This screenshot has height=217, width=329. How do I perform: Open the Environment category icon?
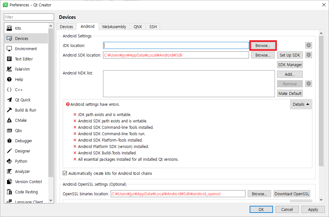[9, 49]
